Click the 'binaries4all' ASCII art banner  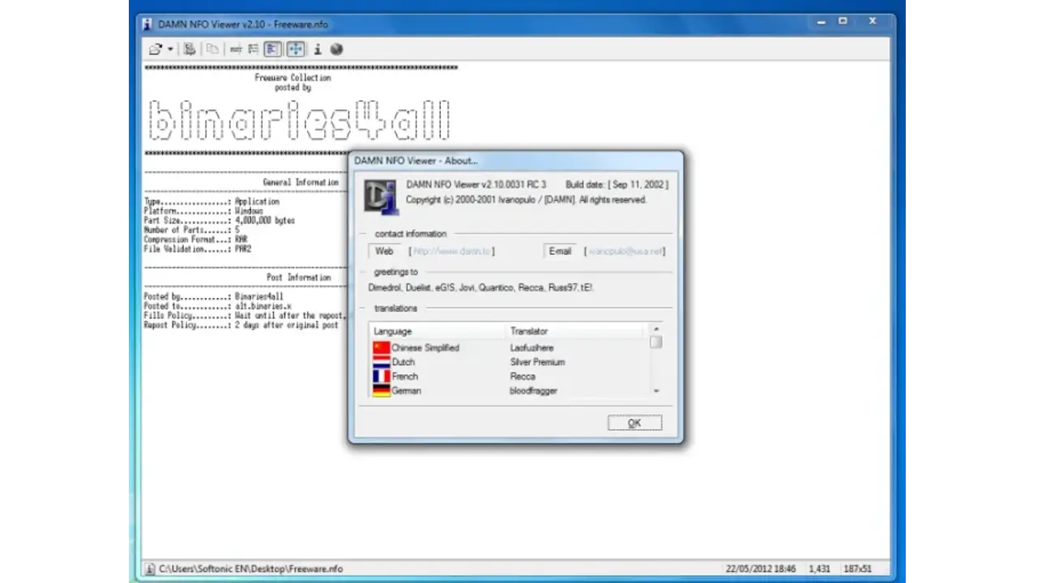click(299, 121)
